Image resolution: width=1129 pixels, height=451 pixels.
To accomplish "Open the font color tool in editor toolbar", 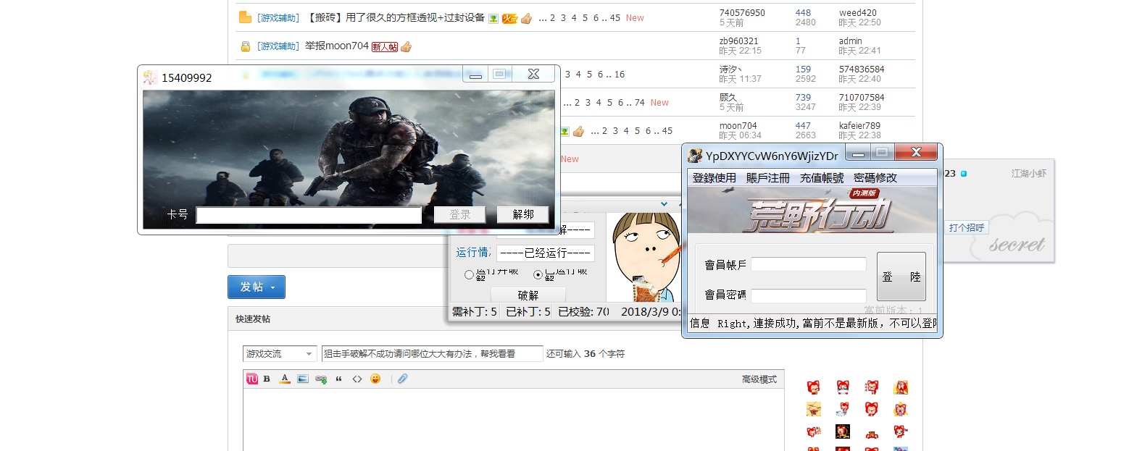I will (285, 379).
